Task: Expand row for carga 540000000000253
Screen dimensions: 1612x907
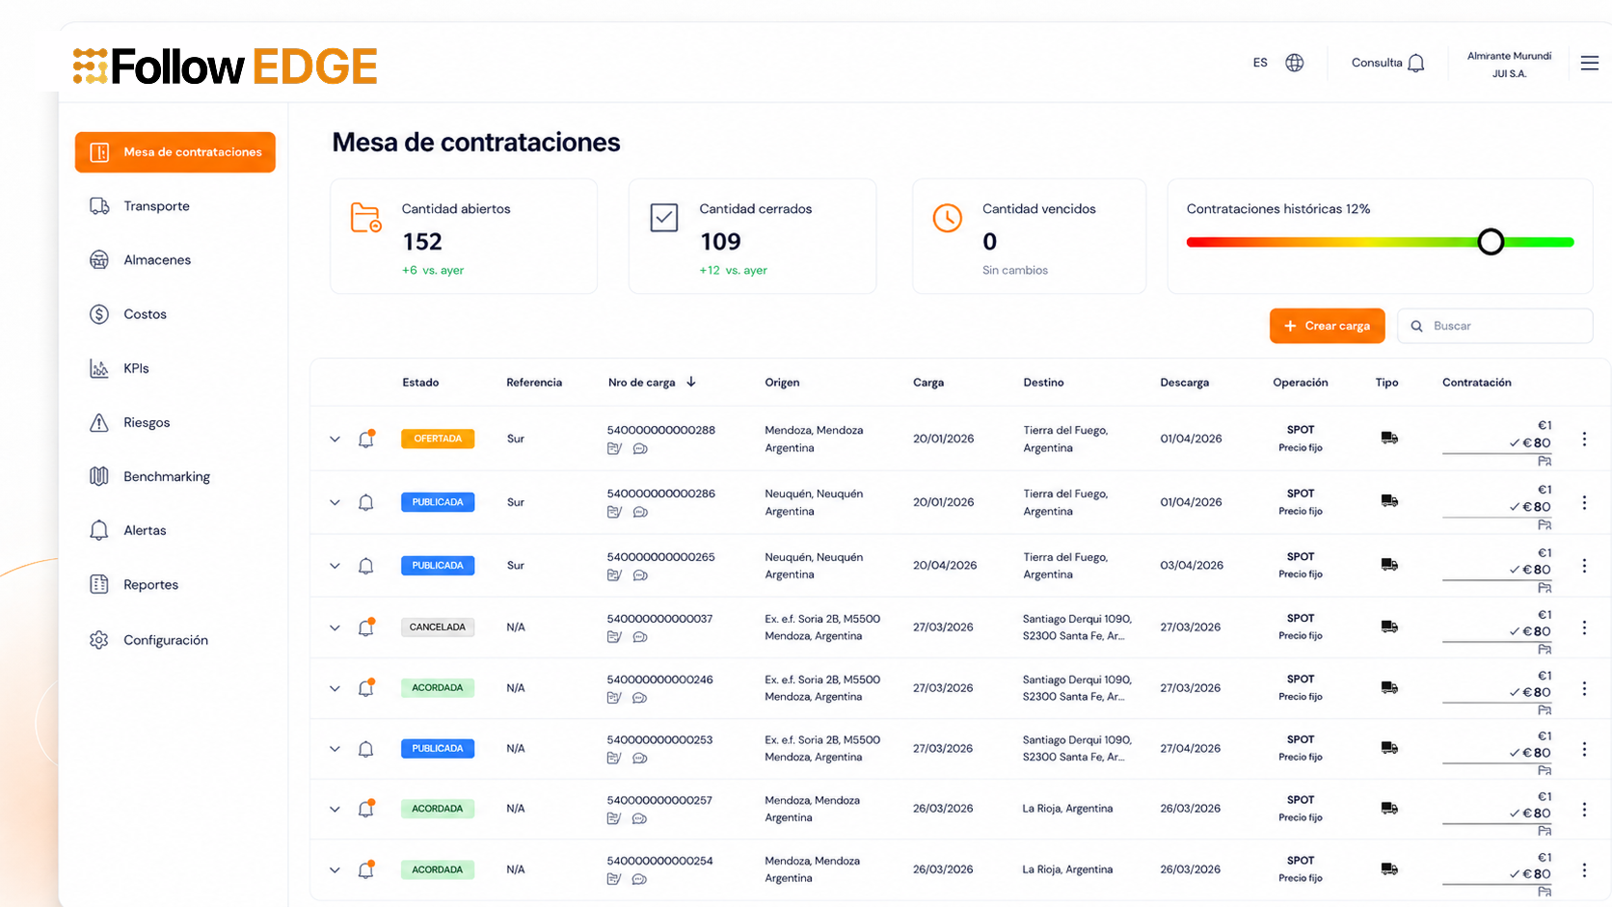Action: 335,749
